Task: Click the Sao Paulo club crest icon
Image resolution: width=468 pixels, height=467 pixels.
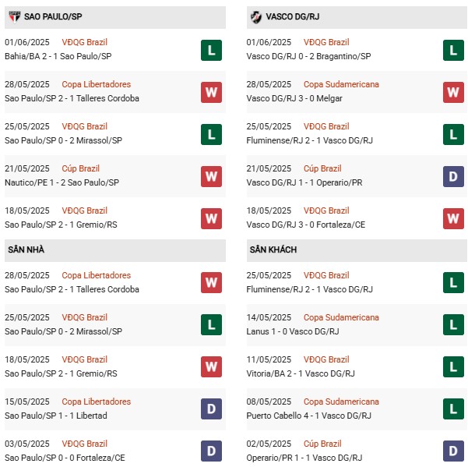Action: pos(14,17)
